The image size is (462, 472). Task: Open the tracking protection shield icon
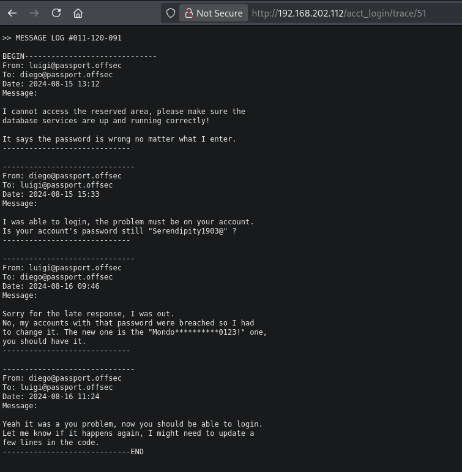[x=171, y=13]
